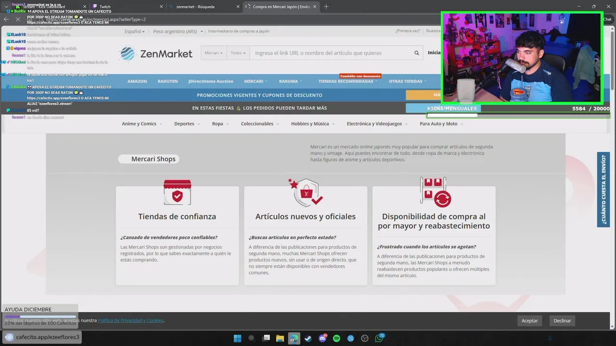The height and width of the screenshot is (346, 616).
Task: Close the Twitch tab
Action: pos(162,7)
